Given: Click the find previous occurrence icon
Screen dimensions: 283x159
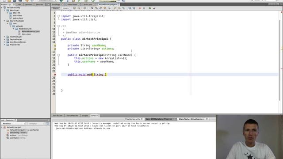Looking at the screenshot, I should click(96, 8).
